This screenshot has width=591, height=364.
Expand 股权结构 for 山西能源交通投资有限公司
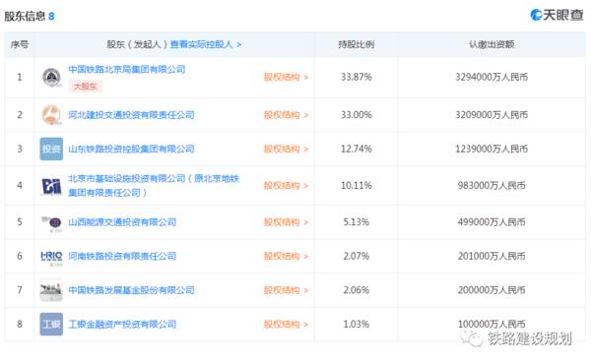[286, 222]
